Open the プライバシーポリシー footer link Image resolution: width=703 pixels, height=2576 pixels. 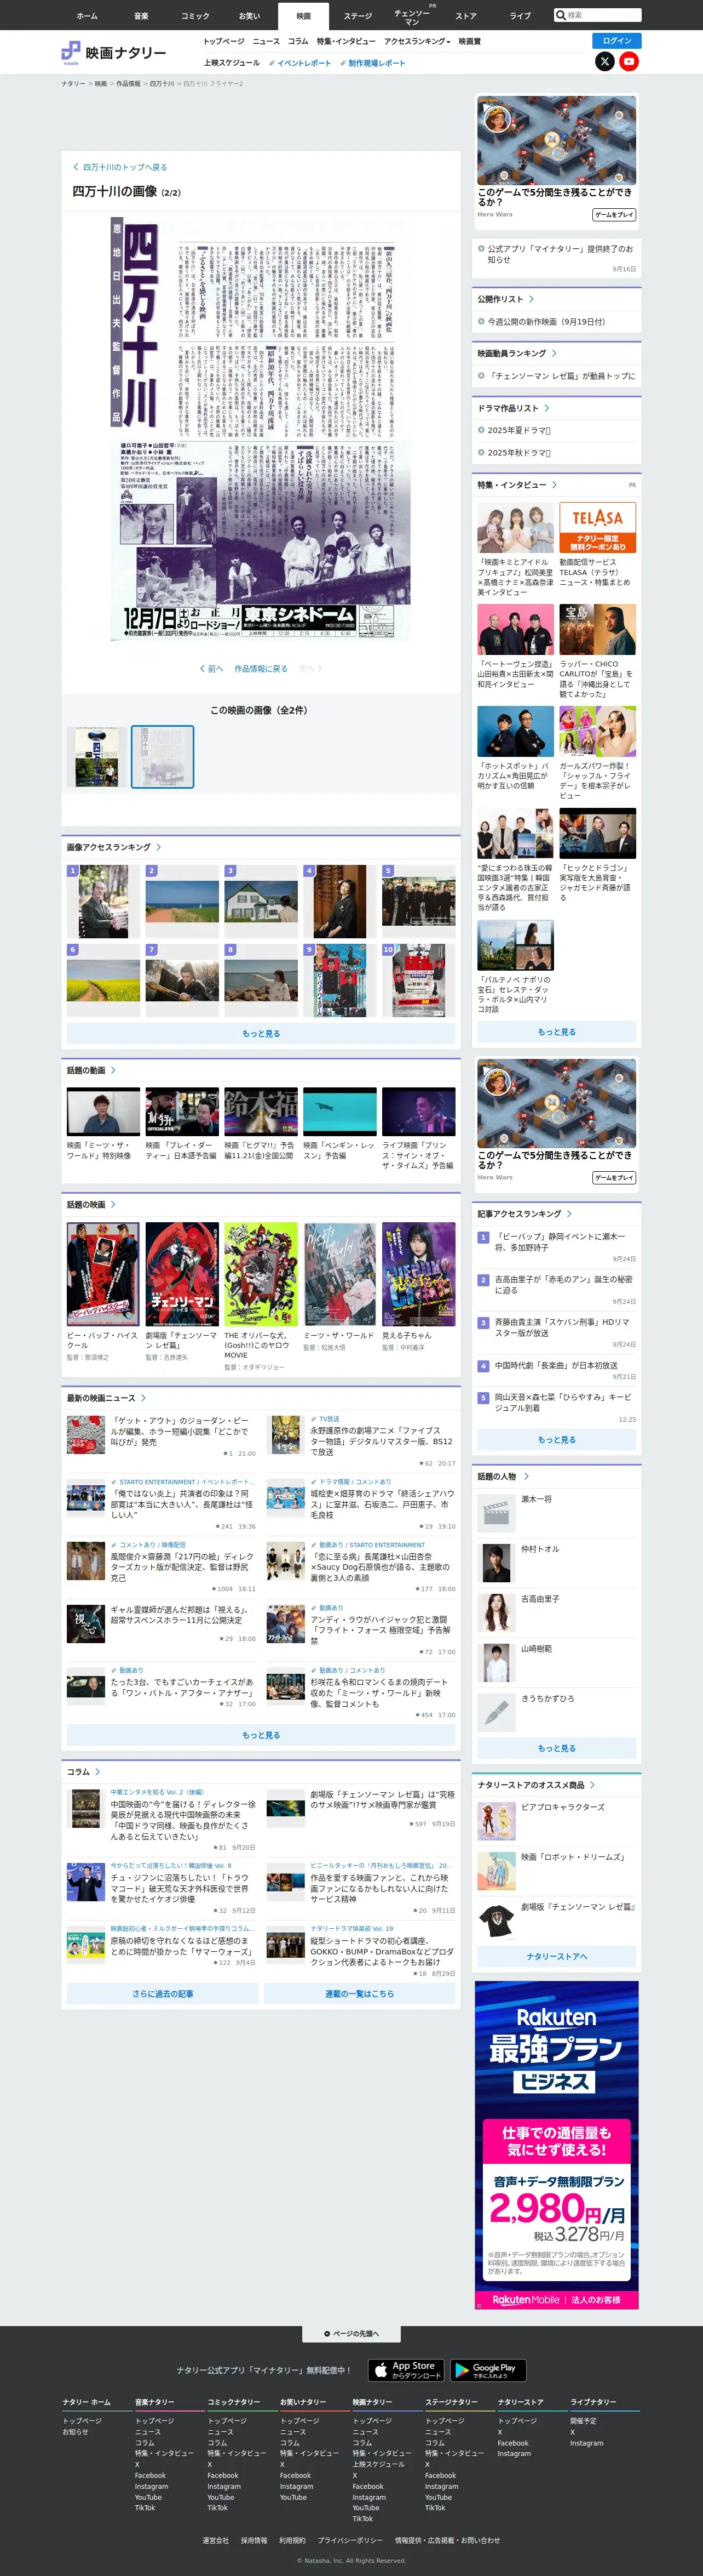(349, 2540)
